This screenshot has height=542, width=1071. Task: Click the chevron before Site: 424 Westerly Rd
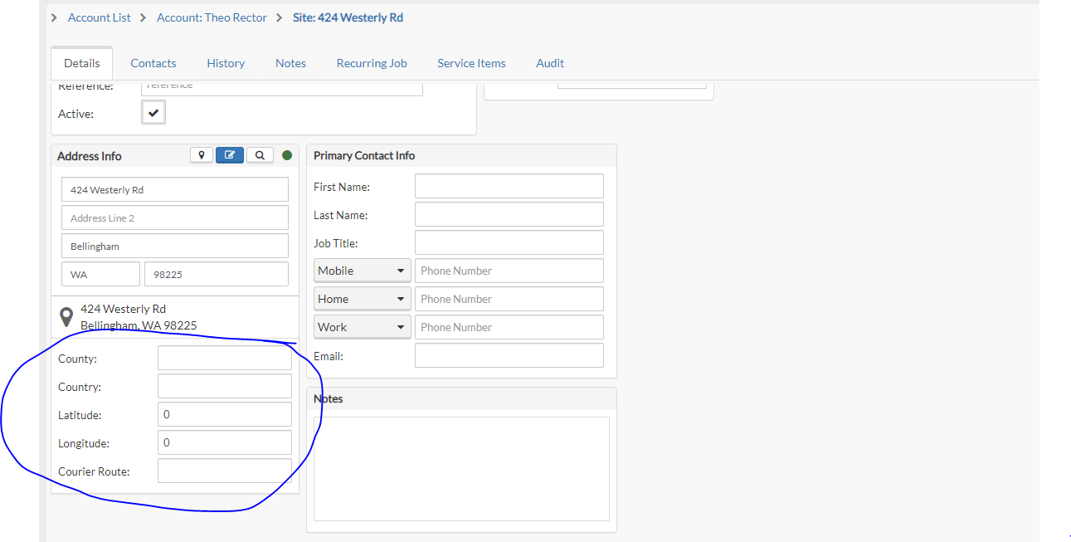coord(279,17)
